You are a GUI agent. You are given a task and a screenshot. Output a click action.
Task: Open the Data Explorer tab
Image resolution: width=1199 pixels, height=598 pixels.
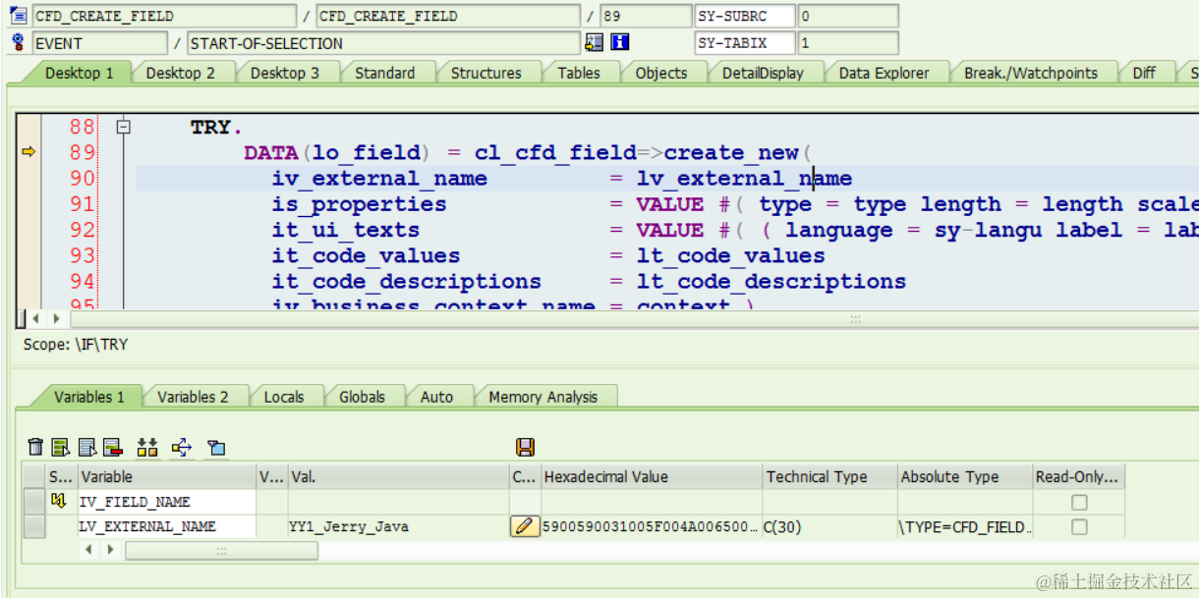click(x=885, y=73)
